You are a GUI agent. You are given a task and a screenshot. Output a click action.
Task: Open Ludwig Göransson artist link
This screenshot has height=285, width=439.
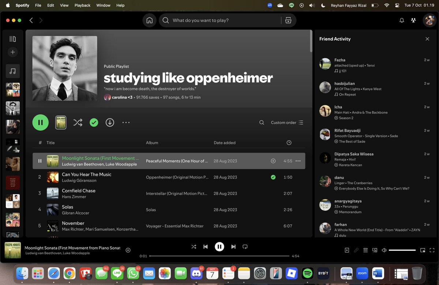[79, 180]
